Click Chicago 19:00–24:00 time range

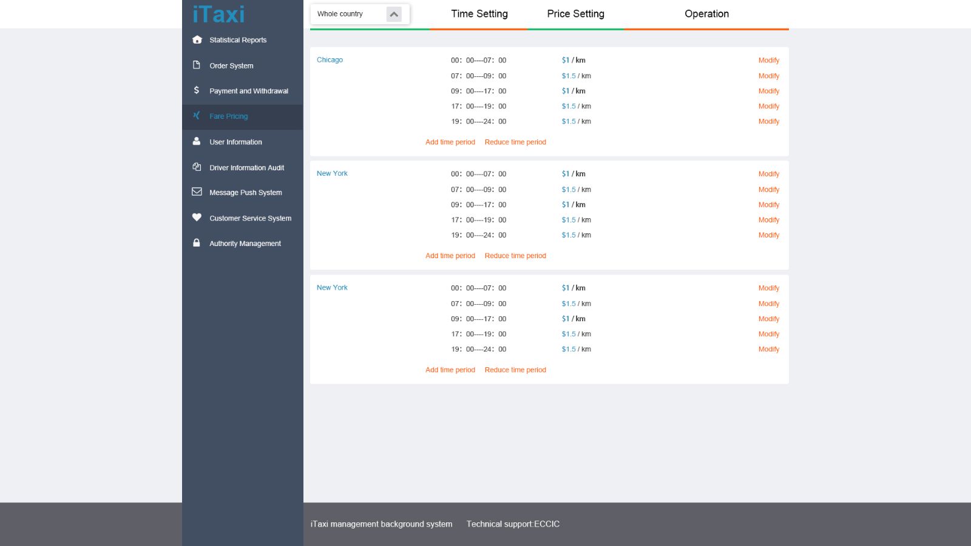(x=478, y=121)
